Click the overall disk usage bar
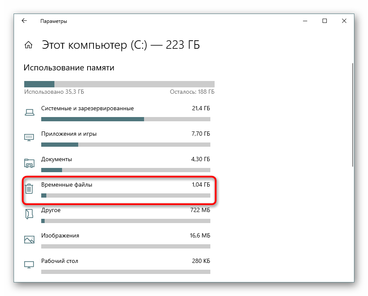368x296 pixels. click(119, 84)
